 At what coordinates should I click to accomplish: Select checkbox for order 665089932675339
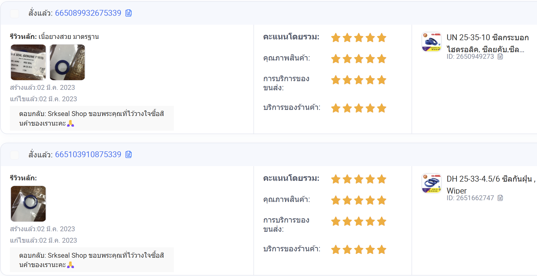pos(15,13)
